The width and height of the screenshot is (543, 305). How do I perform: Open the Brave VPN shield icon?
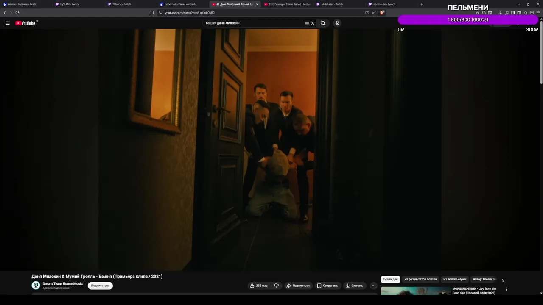pyautogui.click(x=532, y=13)
